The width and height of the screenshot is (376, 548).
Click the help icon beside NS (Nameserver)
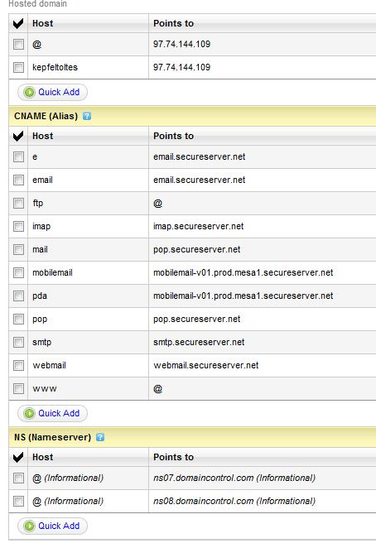pyautogui.click(x=100, y=437)
